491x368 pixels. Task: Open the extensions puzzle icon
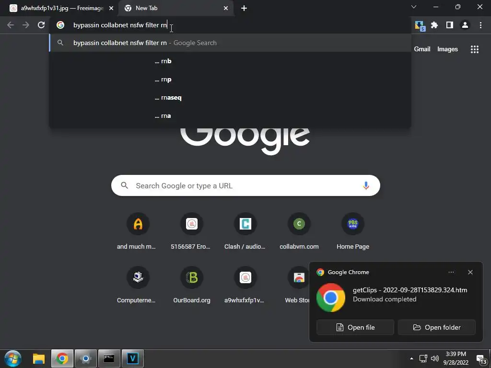pos(434,25)
